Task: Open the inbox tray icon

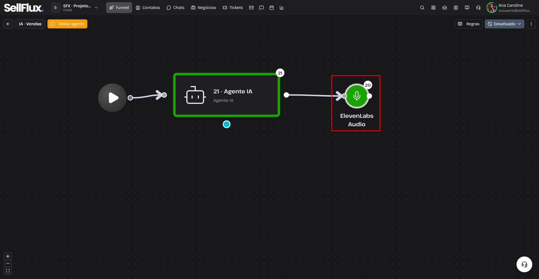Action: [x=445, y=8]
